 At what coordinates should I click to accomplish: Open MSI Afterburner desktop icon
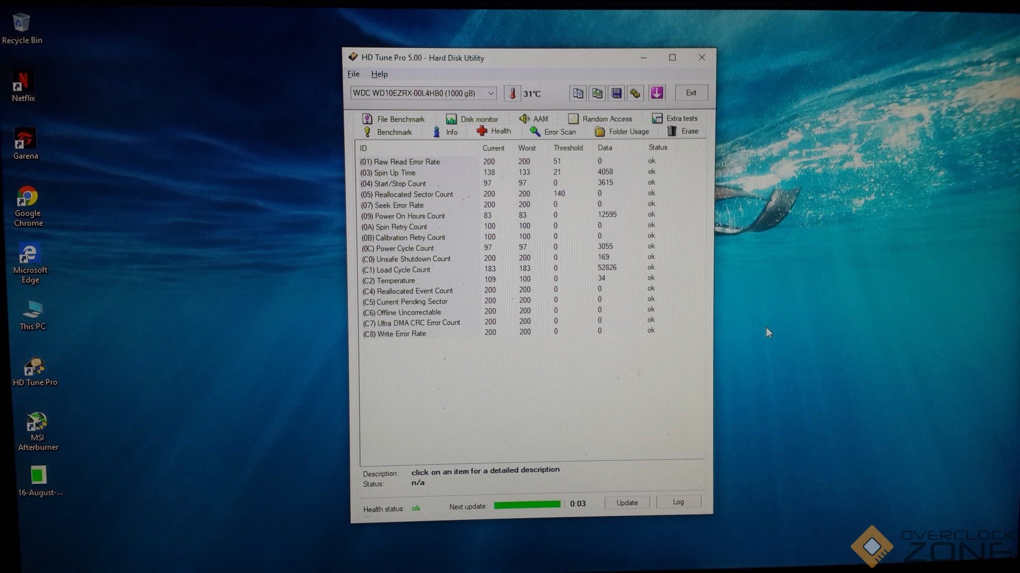37,431
